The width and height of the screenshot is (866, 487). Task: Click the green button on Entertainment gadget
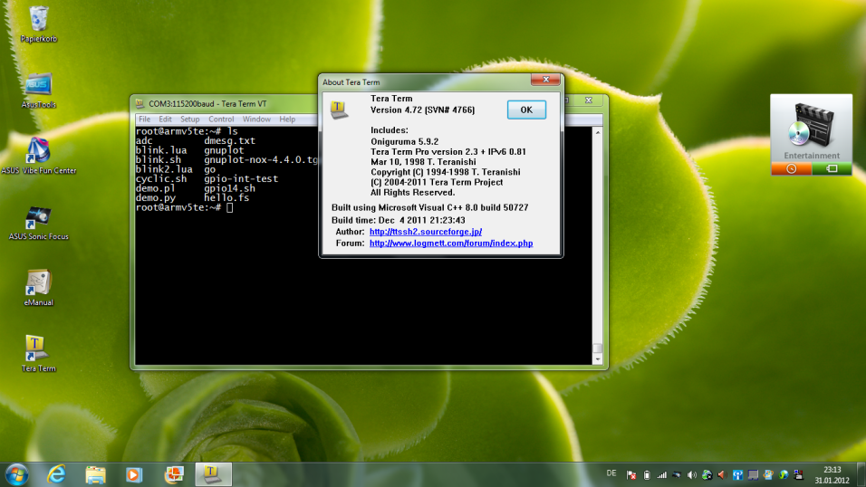click(x=832, y=168)
